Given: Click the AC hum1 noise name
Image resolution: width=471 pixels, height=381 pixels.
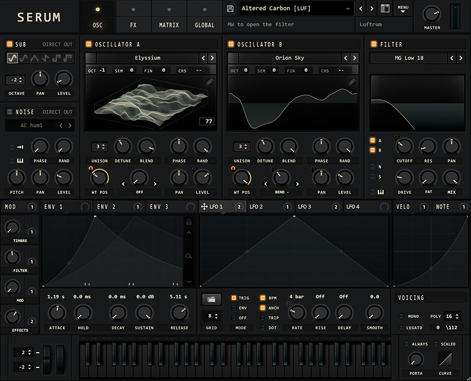Looking at the screenshot, I should pyautogui.click(x=31, y=126).
